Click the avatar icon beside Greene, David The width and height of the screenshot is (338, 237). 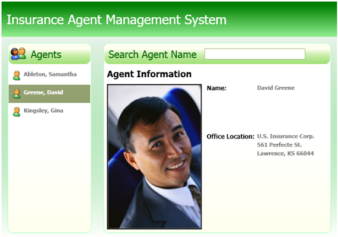pyautogui.click(x=17, y=94)
